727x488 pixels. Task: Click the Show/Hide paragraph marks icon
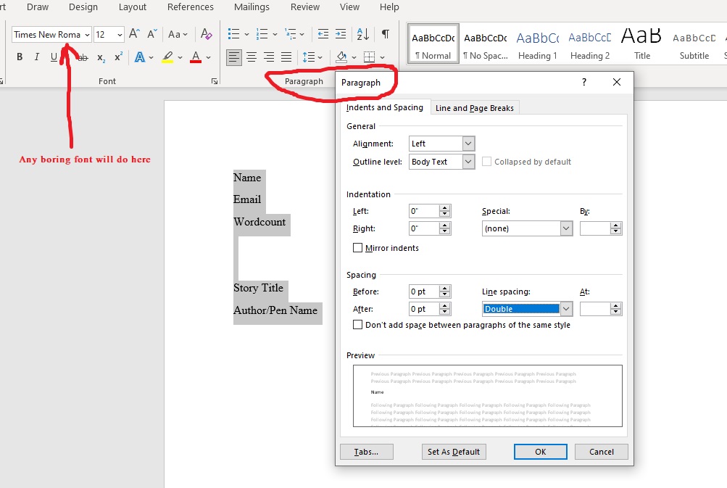coord(386,34)
